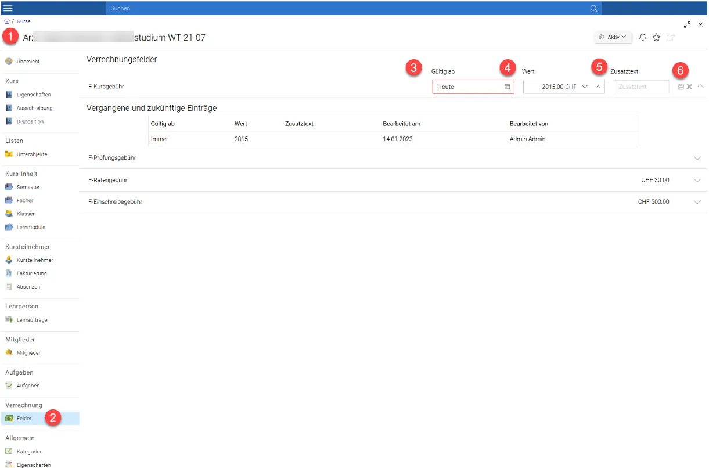Open Lernmodule in the sidebar
The image size is (709, 468).
[x=31, y=227]
